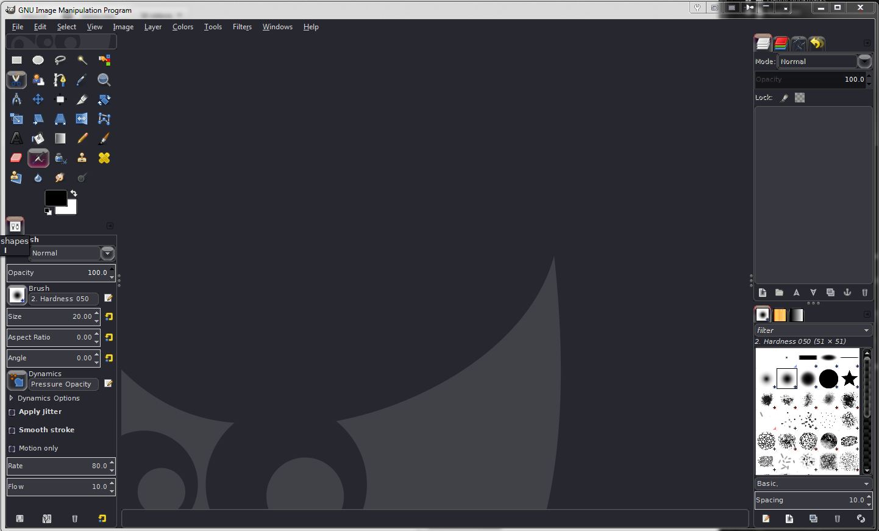Refresh the brushes list
Screen dimensions: 879x531
point(861,519)
